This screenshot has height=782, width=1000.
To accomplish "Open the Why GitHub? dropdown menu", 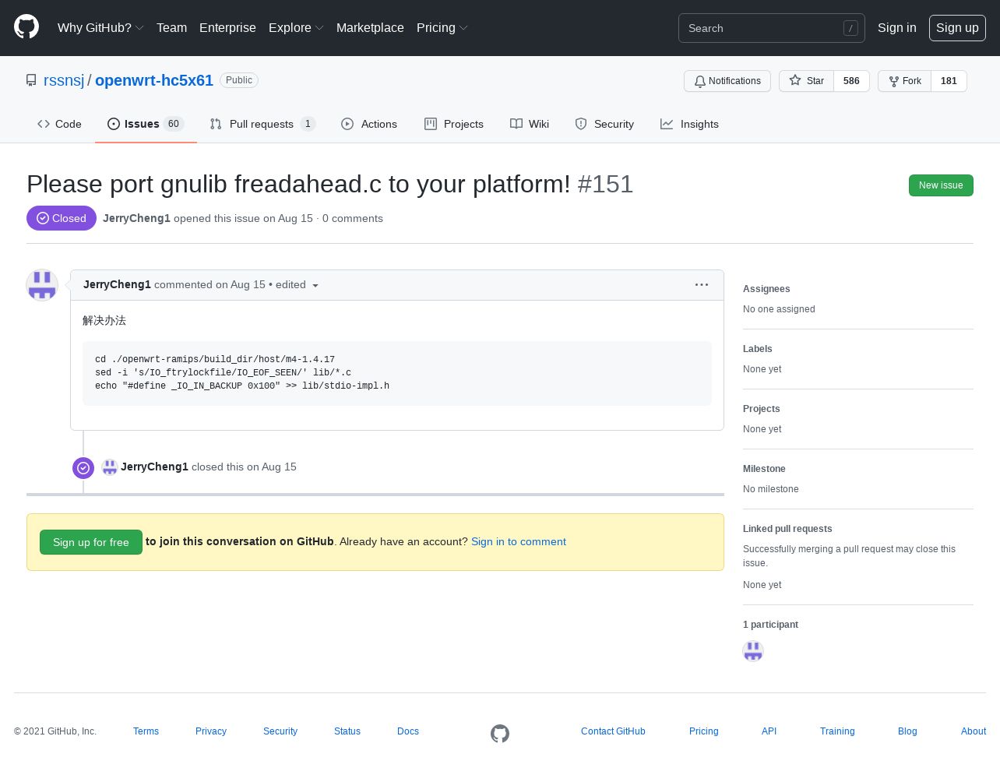I will [100, 27].
